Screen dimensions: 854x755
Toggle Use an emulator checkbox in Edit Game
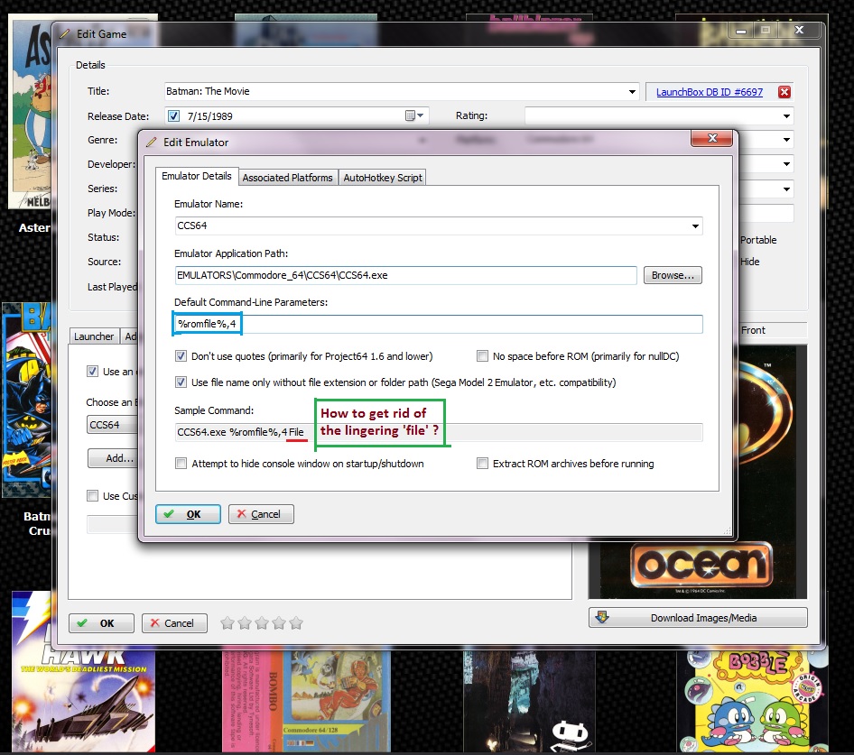click(x=93, y=372)
